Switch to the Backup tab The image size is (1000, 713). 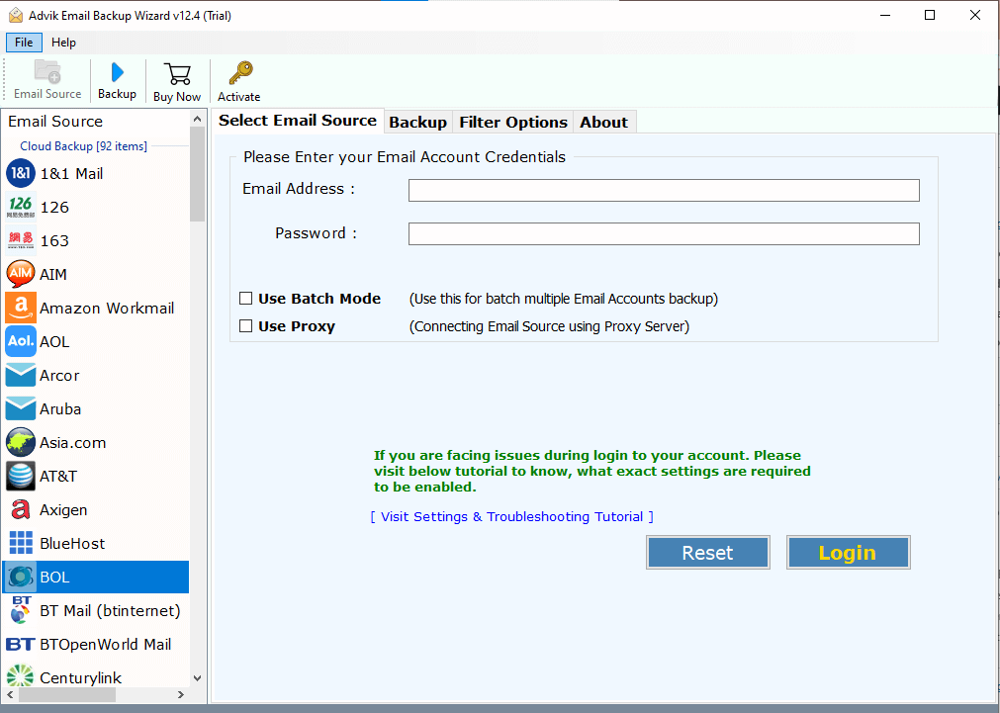click(x=417, y=122)
